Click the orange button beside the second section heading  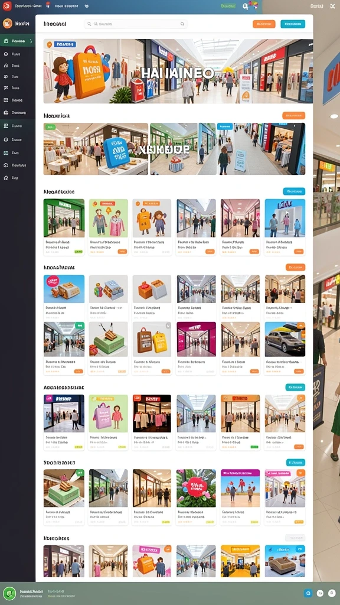(294, 115)
